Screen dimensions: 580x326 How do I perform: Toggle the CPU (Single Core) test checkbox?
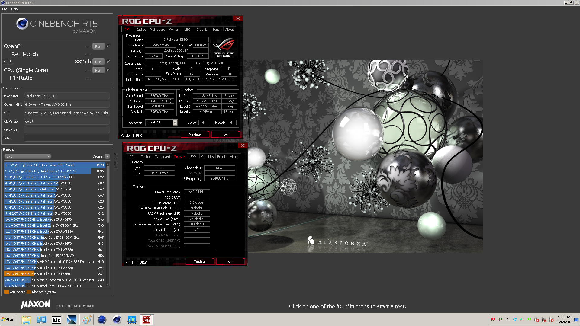point(108,70)
